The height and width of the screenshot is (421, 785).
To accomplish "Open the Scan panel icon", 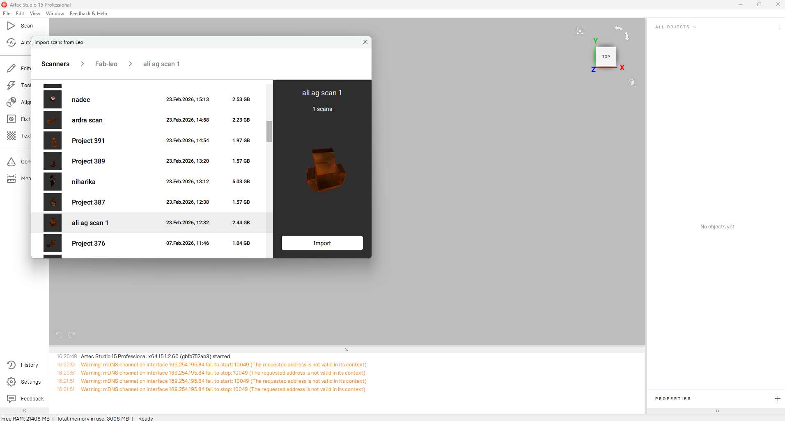I will [11, 26].
